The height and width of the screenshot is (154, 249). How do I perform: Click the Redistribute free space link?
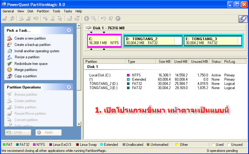click(x=31, y=64)
